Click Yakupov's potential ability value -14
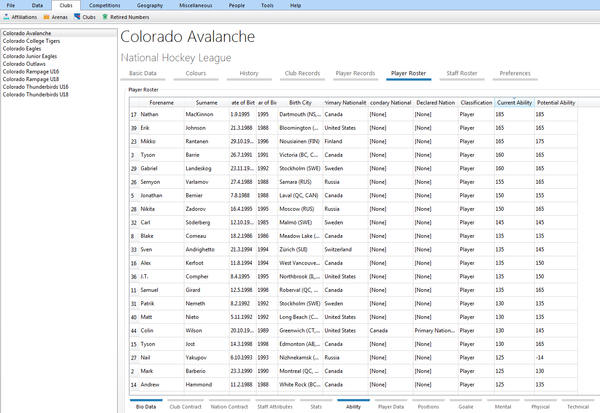This screenshot has width=600, height=413. pyautogui.click(x=556, y=358)
